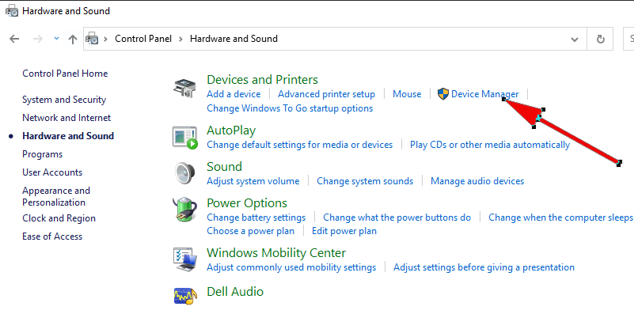Viewport: 634px width, 314px height.
Task: Click Adjust settings before giving a presentation
Action: (x=484, y=267)
